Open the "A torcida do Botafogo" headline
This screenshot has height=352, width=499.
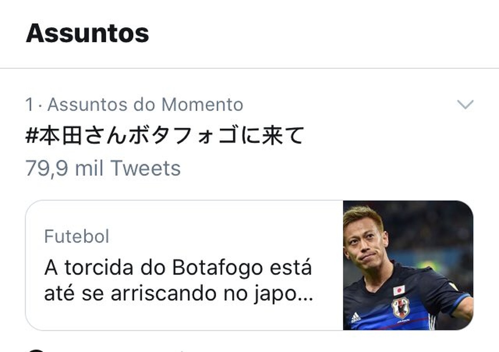178,280
